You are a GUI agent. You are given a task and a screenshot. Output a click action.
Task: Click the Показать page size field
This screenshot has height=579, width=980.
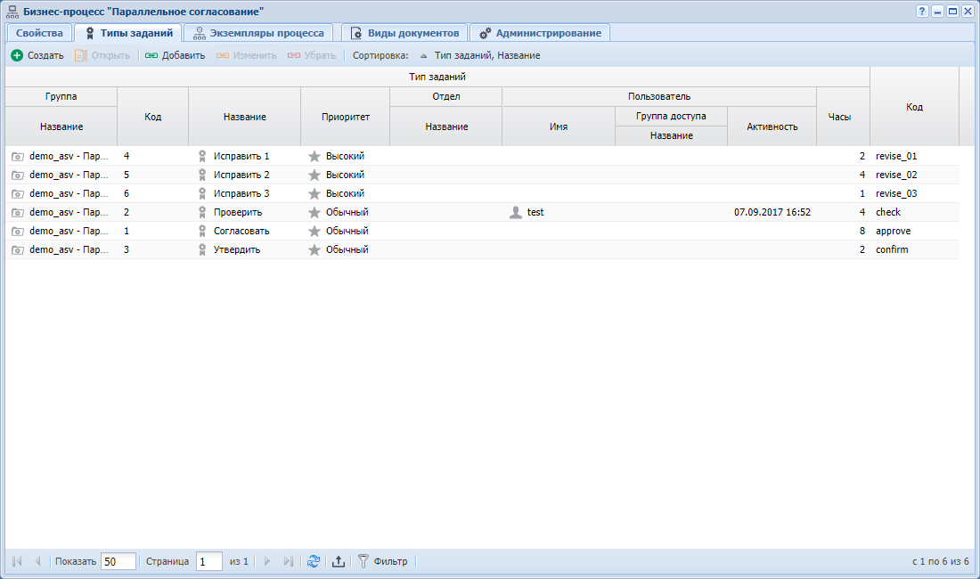118,561
